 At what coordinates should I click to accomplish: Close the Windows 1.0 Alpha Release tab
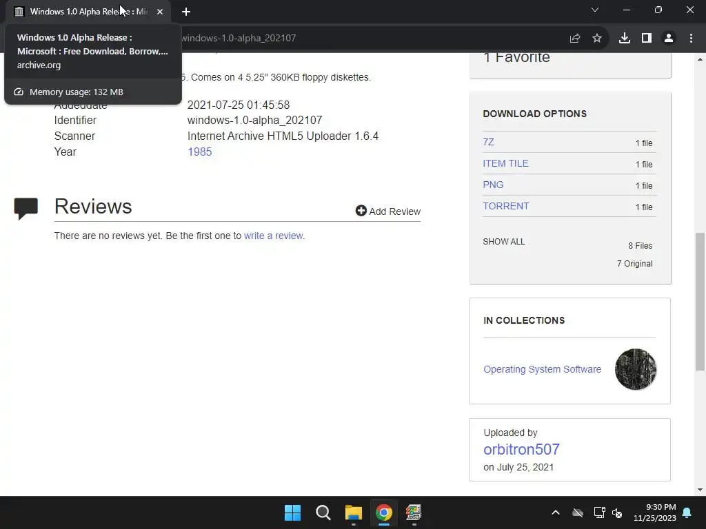160,12
